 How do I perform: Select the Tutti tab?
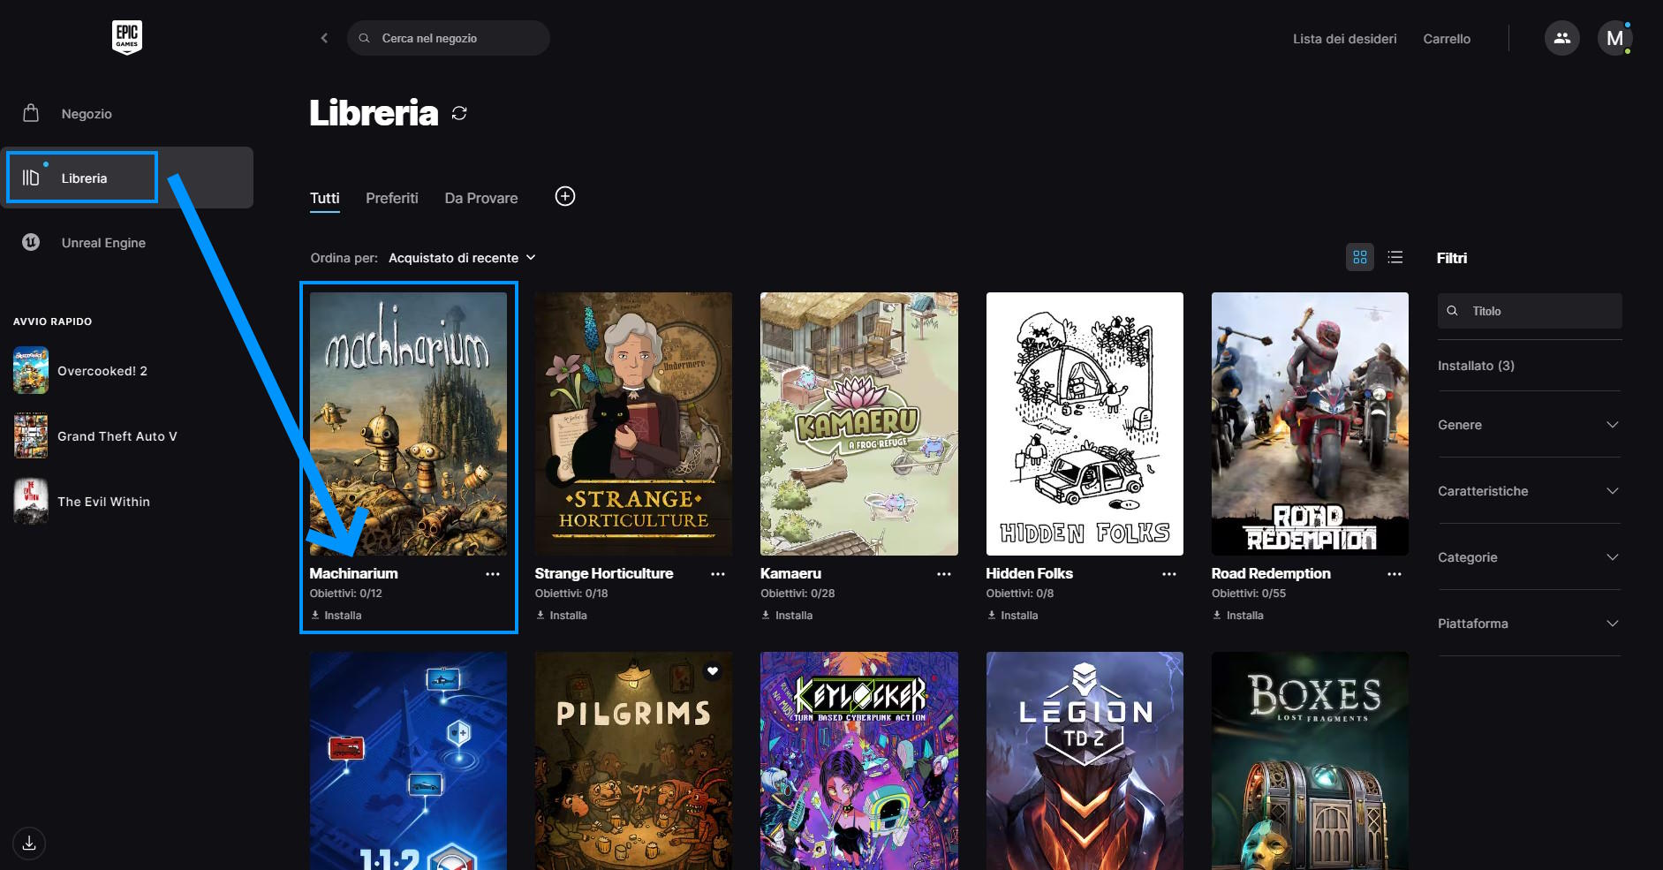pos(324,198)
